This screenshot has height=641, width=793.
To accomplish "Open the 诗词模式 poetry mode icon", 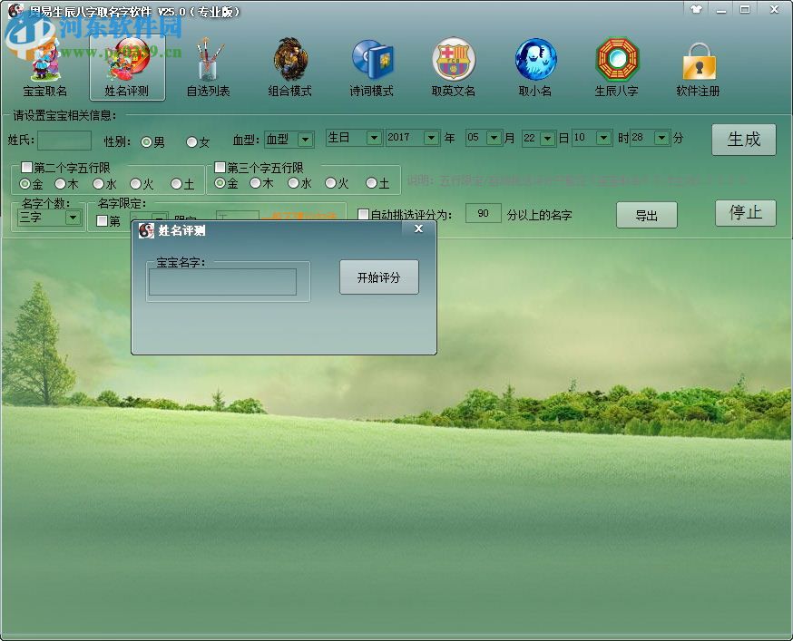I will [x=372, y=68].
